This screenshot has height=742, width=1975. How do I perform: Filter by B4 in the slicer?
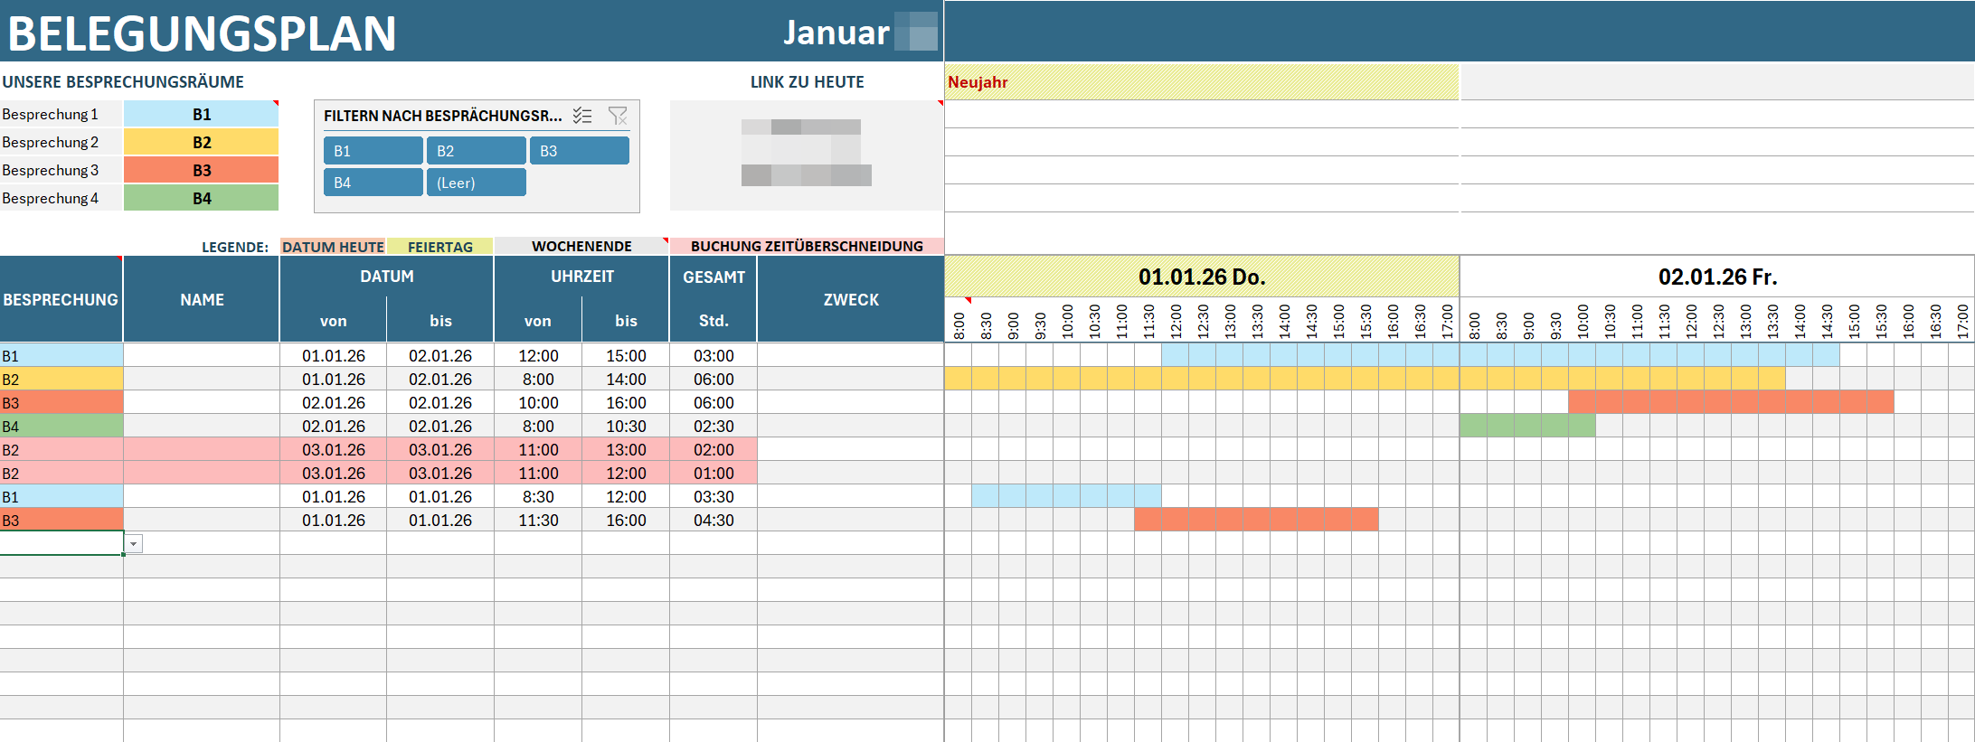click(373, 183)
